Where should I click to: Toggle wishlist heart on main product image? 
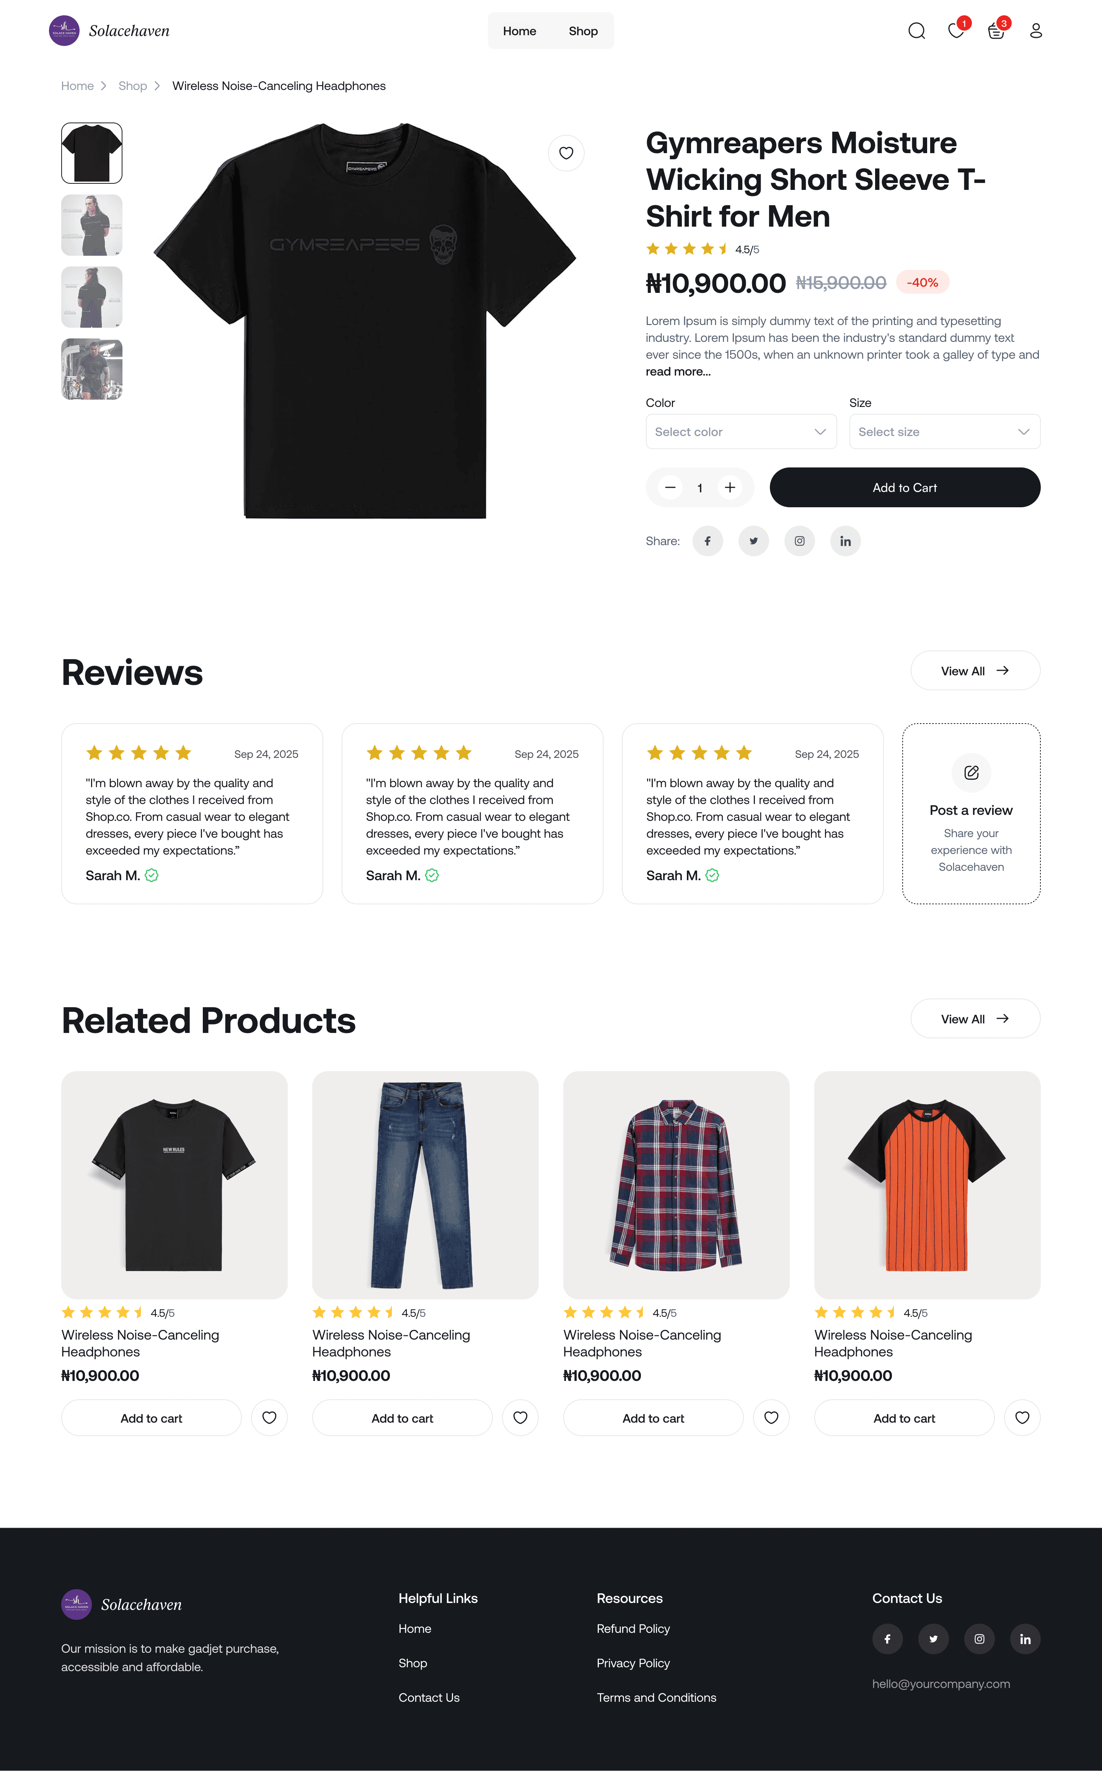tap(566, 153)
